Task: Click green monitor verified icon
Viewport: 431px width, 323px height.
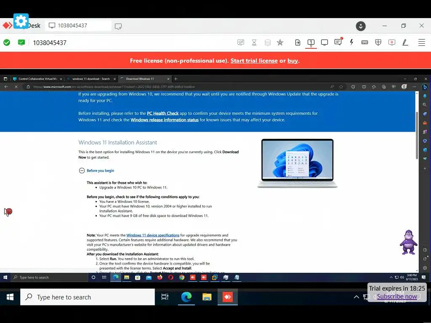Action: click(21, 42)
